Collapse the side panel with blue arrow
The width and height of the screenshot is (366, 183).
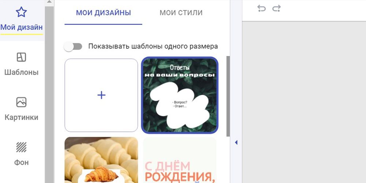236,142
